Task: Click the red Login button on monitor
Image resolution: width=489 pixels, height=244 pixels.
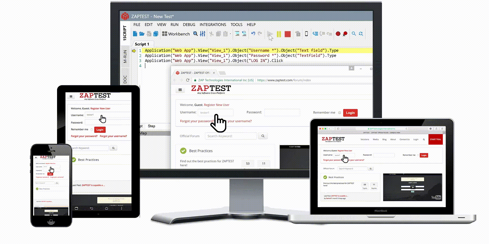Action: click(x=350, y=113)
